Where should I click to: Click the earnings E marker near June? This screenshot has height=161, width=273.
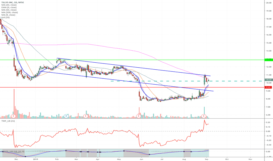[139, 116]
